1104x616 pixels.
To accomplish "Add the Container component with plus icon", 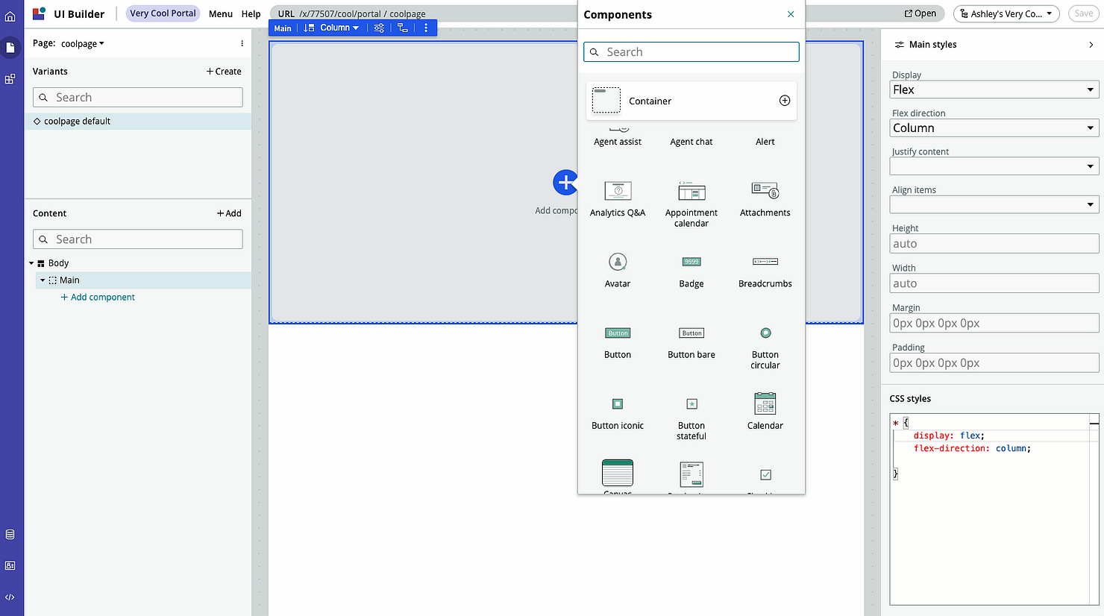I will point(785,101).
